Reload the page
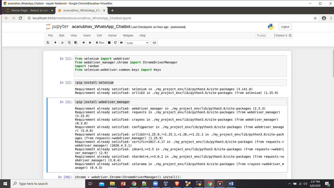 21,18
